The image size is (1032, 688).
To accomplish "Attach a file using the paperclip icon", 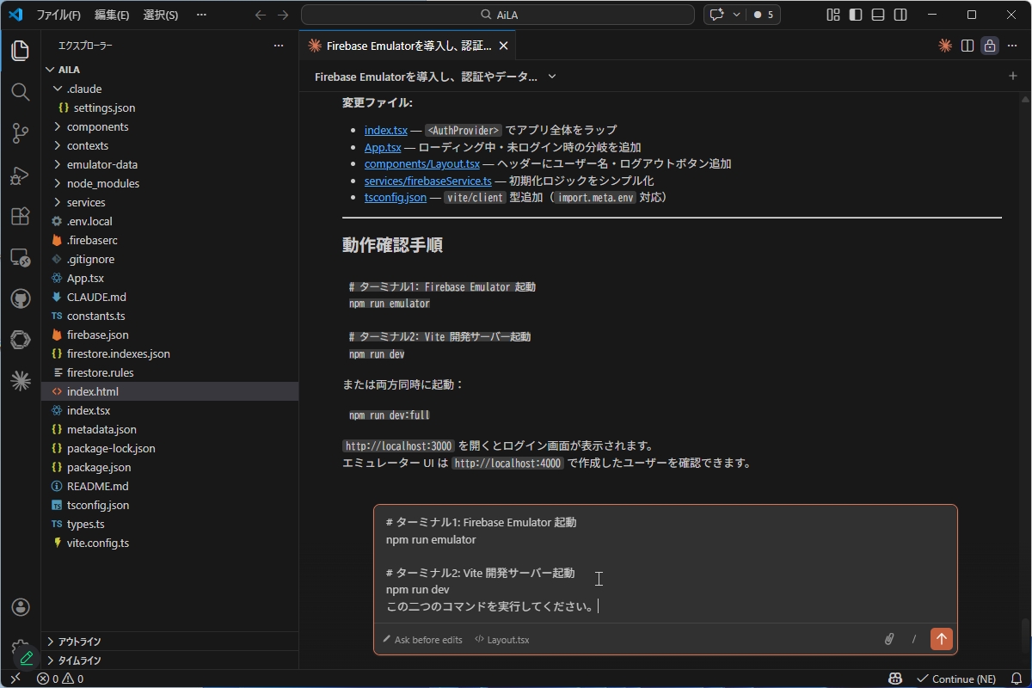I will point(889,639).
